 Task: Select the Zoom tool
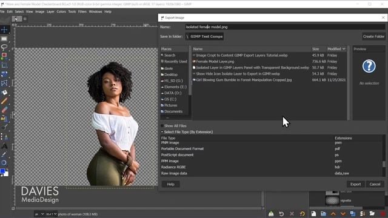pos(4,163)
